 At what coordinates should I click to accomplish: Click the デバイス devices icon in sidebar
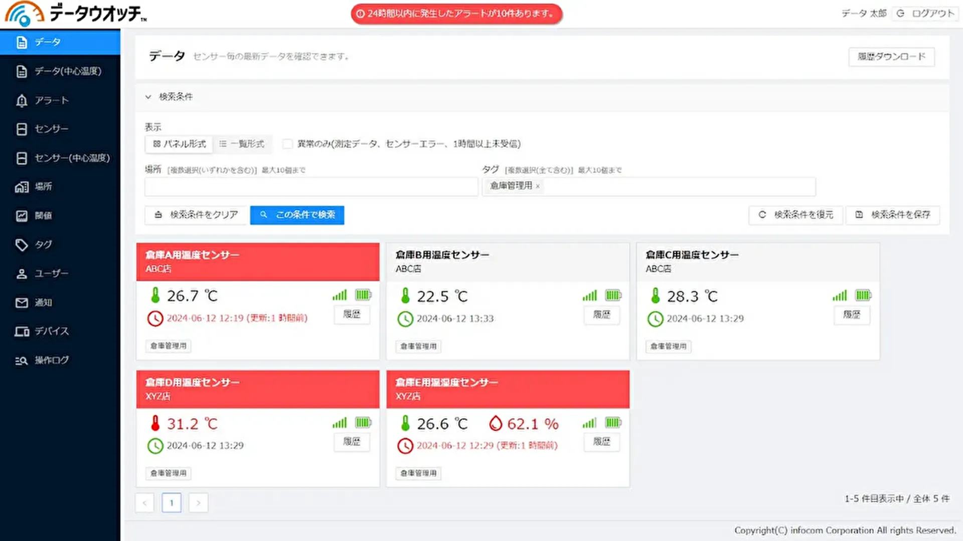coord(22,331)
